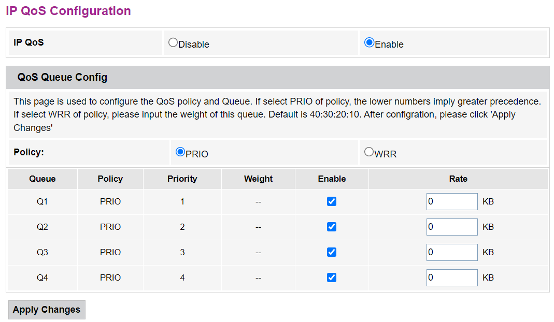This screenshot has width=554, height=322.
Task: Click the Q1 rate input field
Action: tap(451, 201)
